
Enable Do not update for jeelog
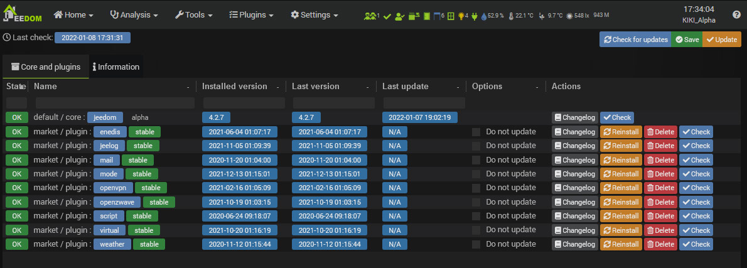(x=476, y=146)
